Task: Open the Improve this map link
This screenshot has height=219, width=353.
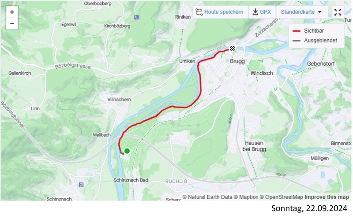Action: pos(327,197)
